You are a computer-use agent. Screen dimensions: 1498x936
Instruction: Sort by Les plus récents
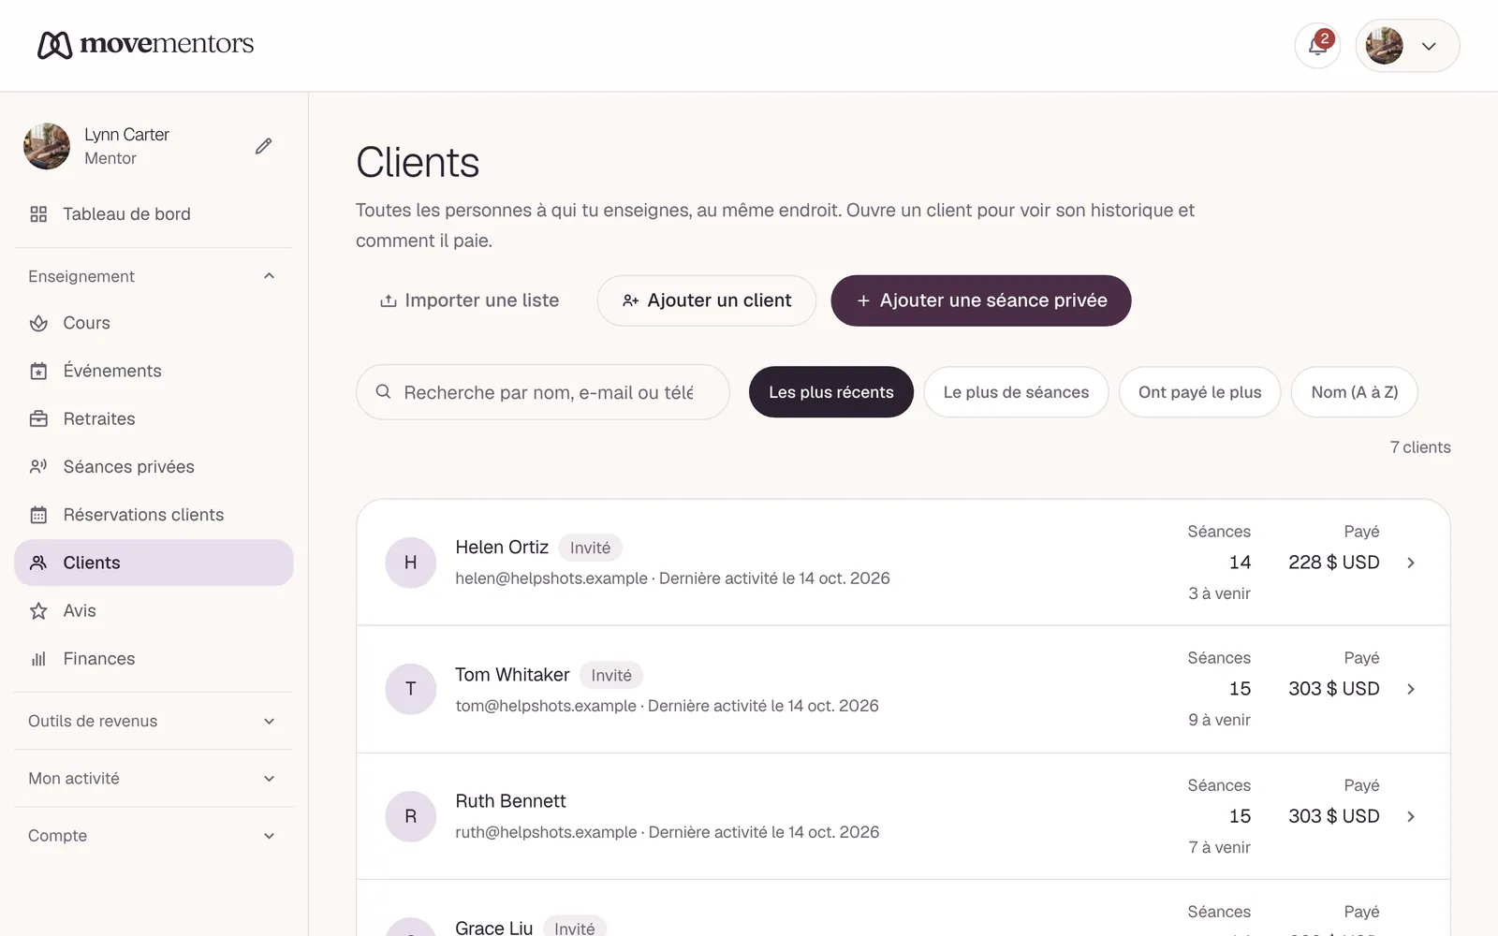coord(831,392)
